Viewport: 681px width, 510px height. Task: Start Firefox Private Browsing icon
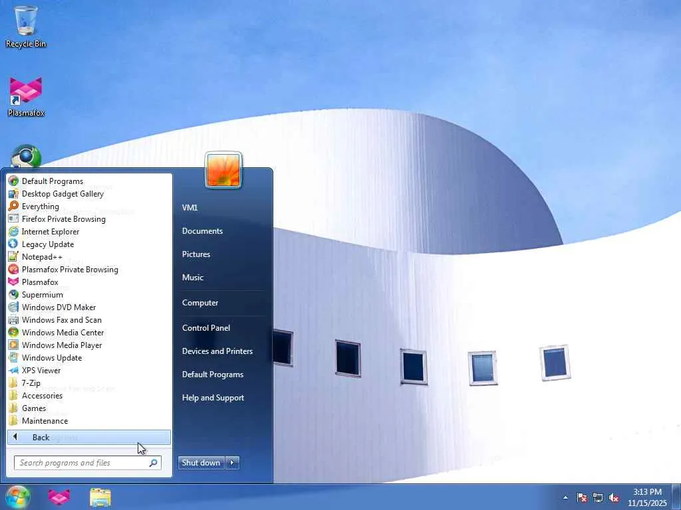point(13,218)
